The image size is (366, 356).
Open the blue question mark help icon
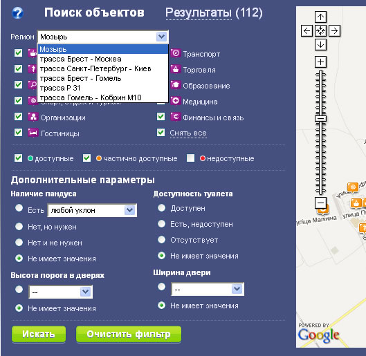click(18, 13)
